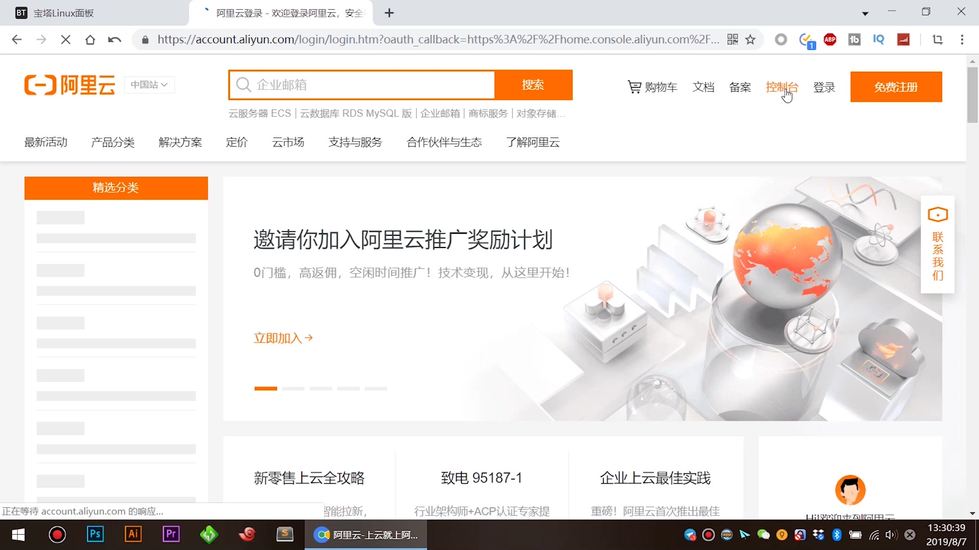Open the 文档 link

703,87
